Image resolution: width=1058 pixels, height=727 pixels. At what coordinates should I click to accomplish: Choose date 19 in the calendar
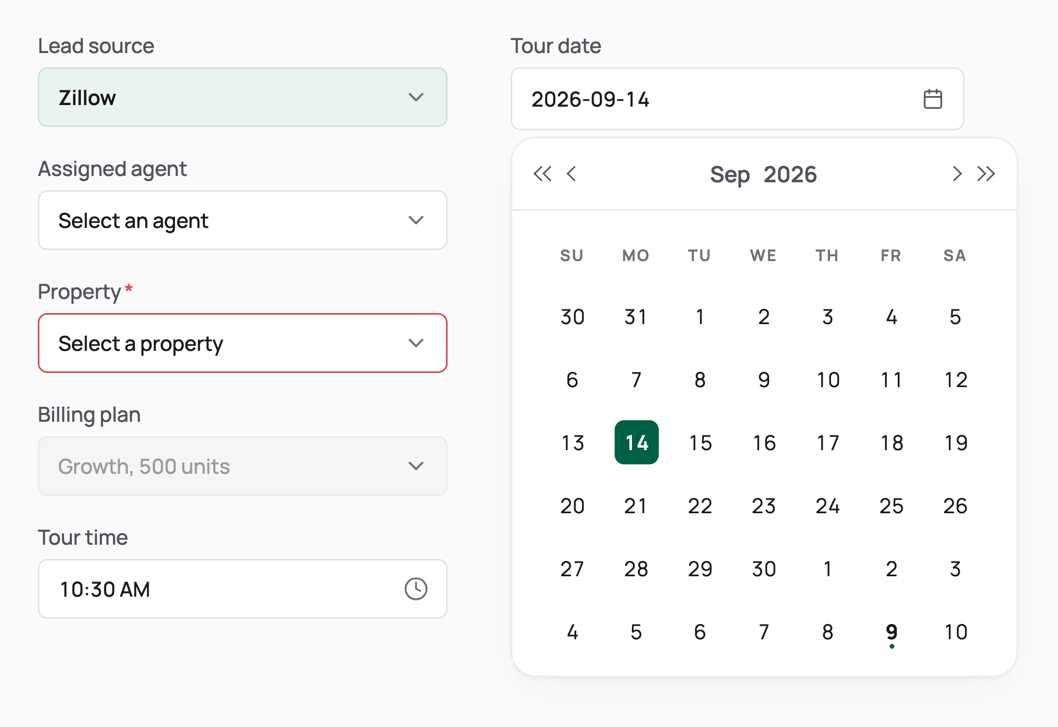pyautogui.click(x=956, y=442)
